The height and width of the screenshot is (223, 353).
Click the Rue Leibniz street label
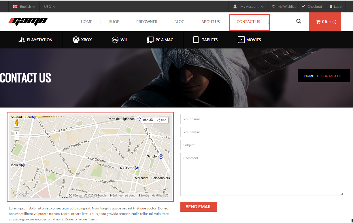(x=63, y=130)
